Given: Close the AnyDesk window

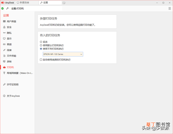Looking at the screenshot, I should pyautogui.click(x=169, y=3).
